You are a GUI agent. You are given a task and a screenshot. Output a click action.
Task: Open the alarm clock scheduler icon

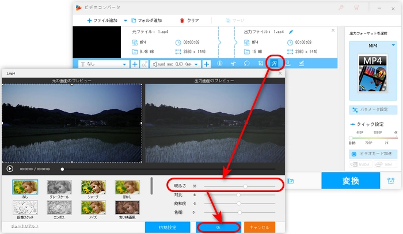(x=391, y=181)
